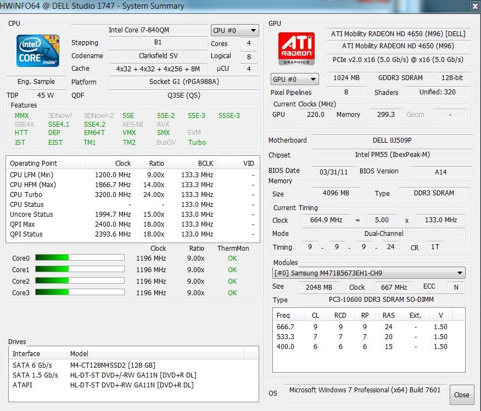Click the Intel Core i7 logo
481x411 pixels.
(x=38, y=50)
